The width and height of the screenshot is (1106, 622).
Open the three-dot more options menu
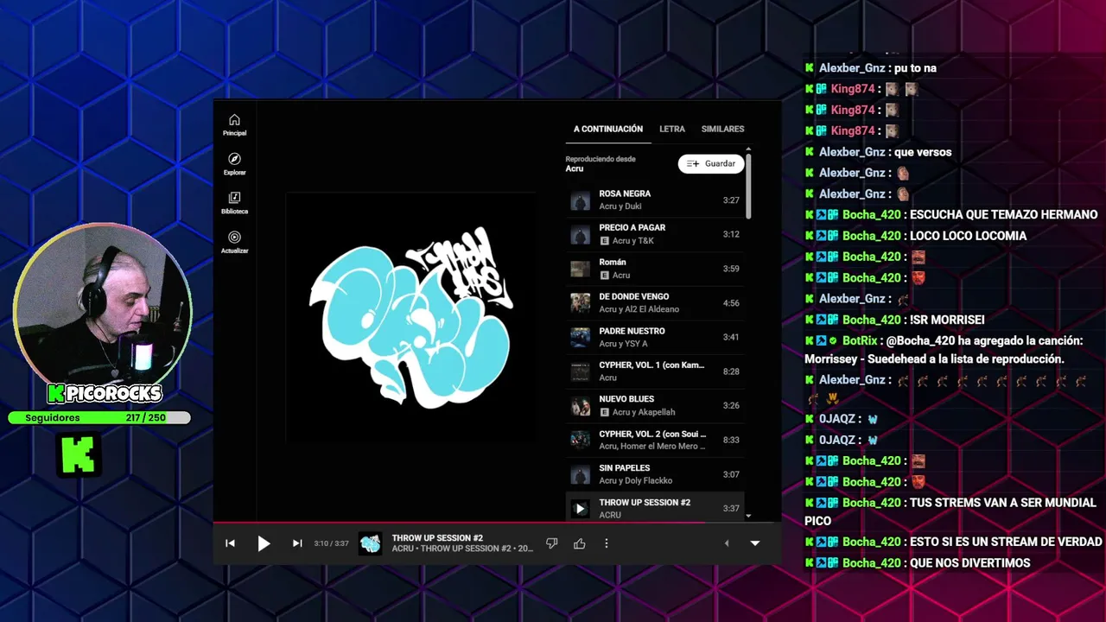click(x=607, y=543)
